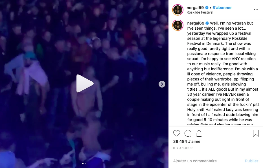Select the second carousel dot indicator
The width and height of the screenshot is (263, 168).
click(x=86, y=163)
